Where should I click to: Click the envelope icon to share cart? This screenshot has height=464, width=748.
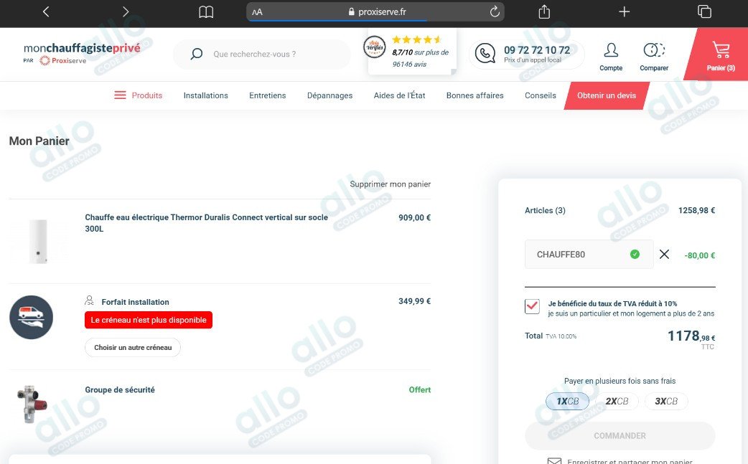554,460
